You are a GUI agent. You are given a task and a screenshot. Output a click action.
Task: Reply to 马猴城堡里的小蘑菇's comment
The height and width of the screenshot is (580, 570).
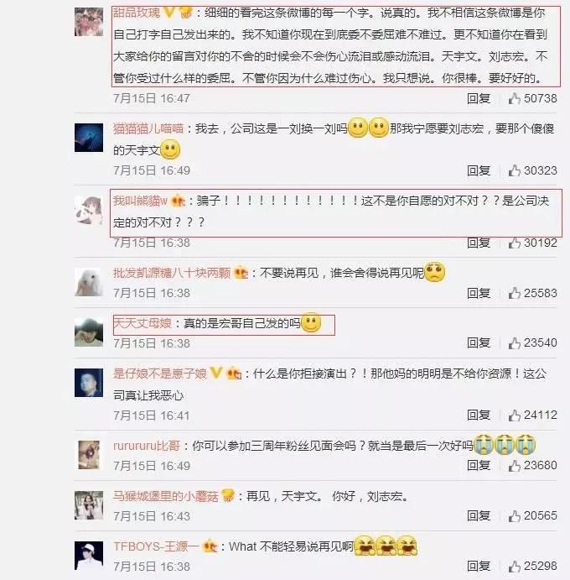(479, 515)
